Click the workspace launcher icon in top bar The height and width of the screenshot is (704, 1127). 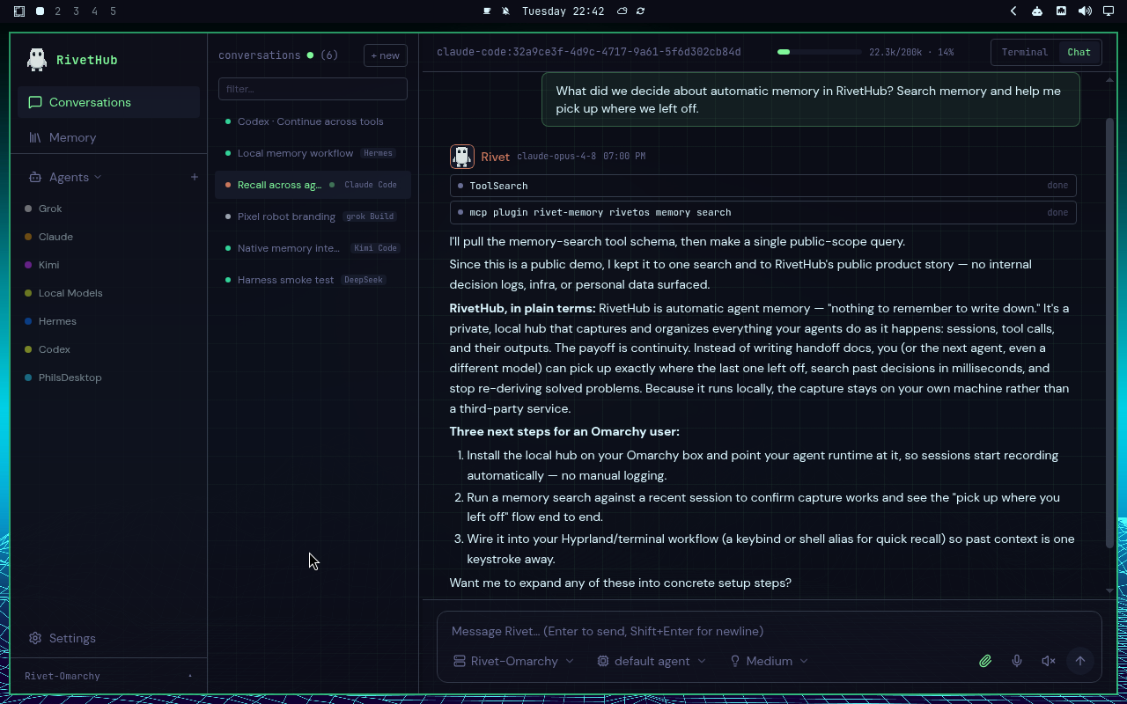point(19,11)
